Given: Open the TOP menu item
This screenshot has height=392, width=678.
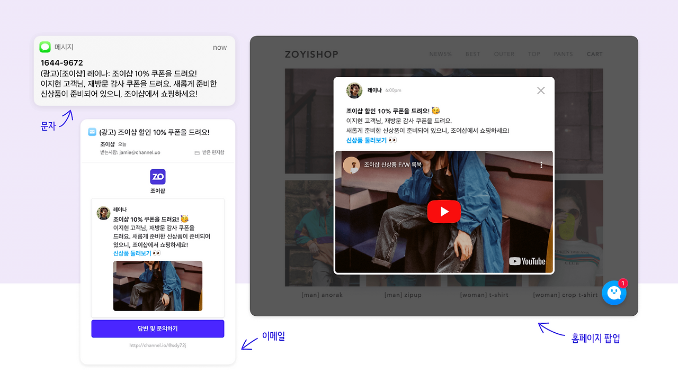Looking at the screenshot, I should [x=534, y=54].
